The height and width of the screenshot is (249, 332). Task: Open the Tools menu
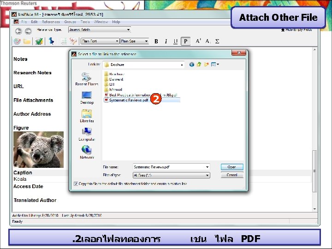85,22
